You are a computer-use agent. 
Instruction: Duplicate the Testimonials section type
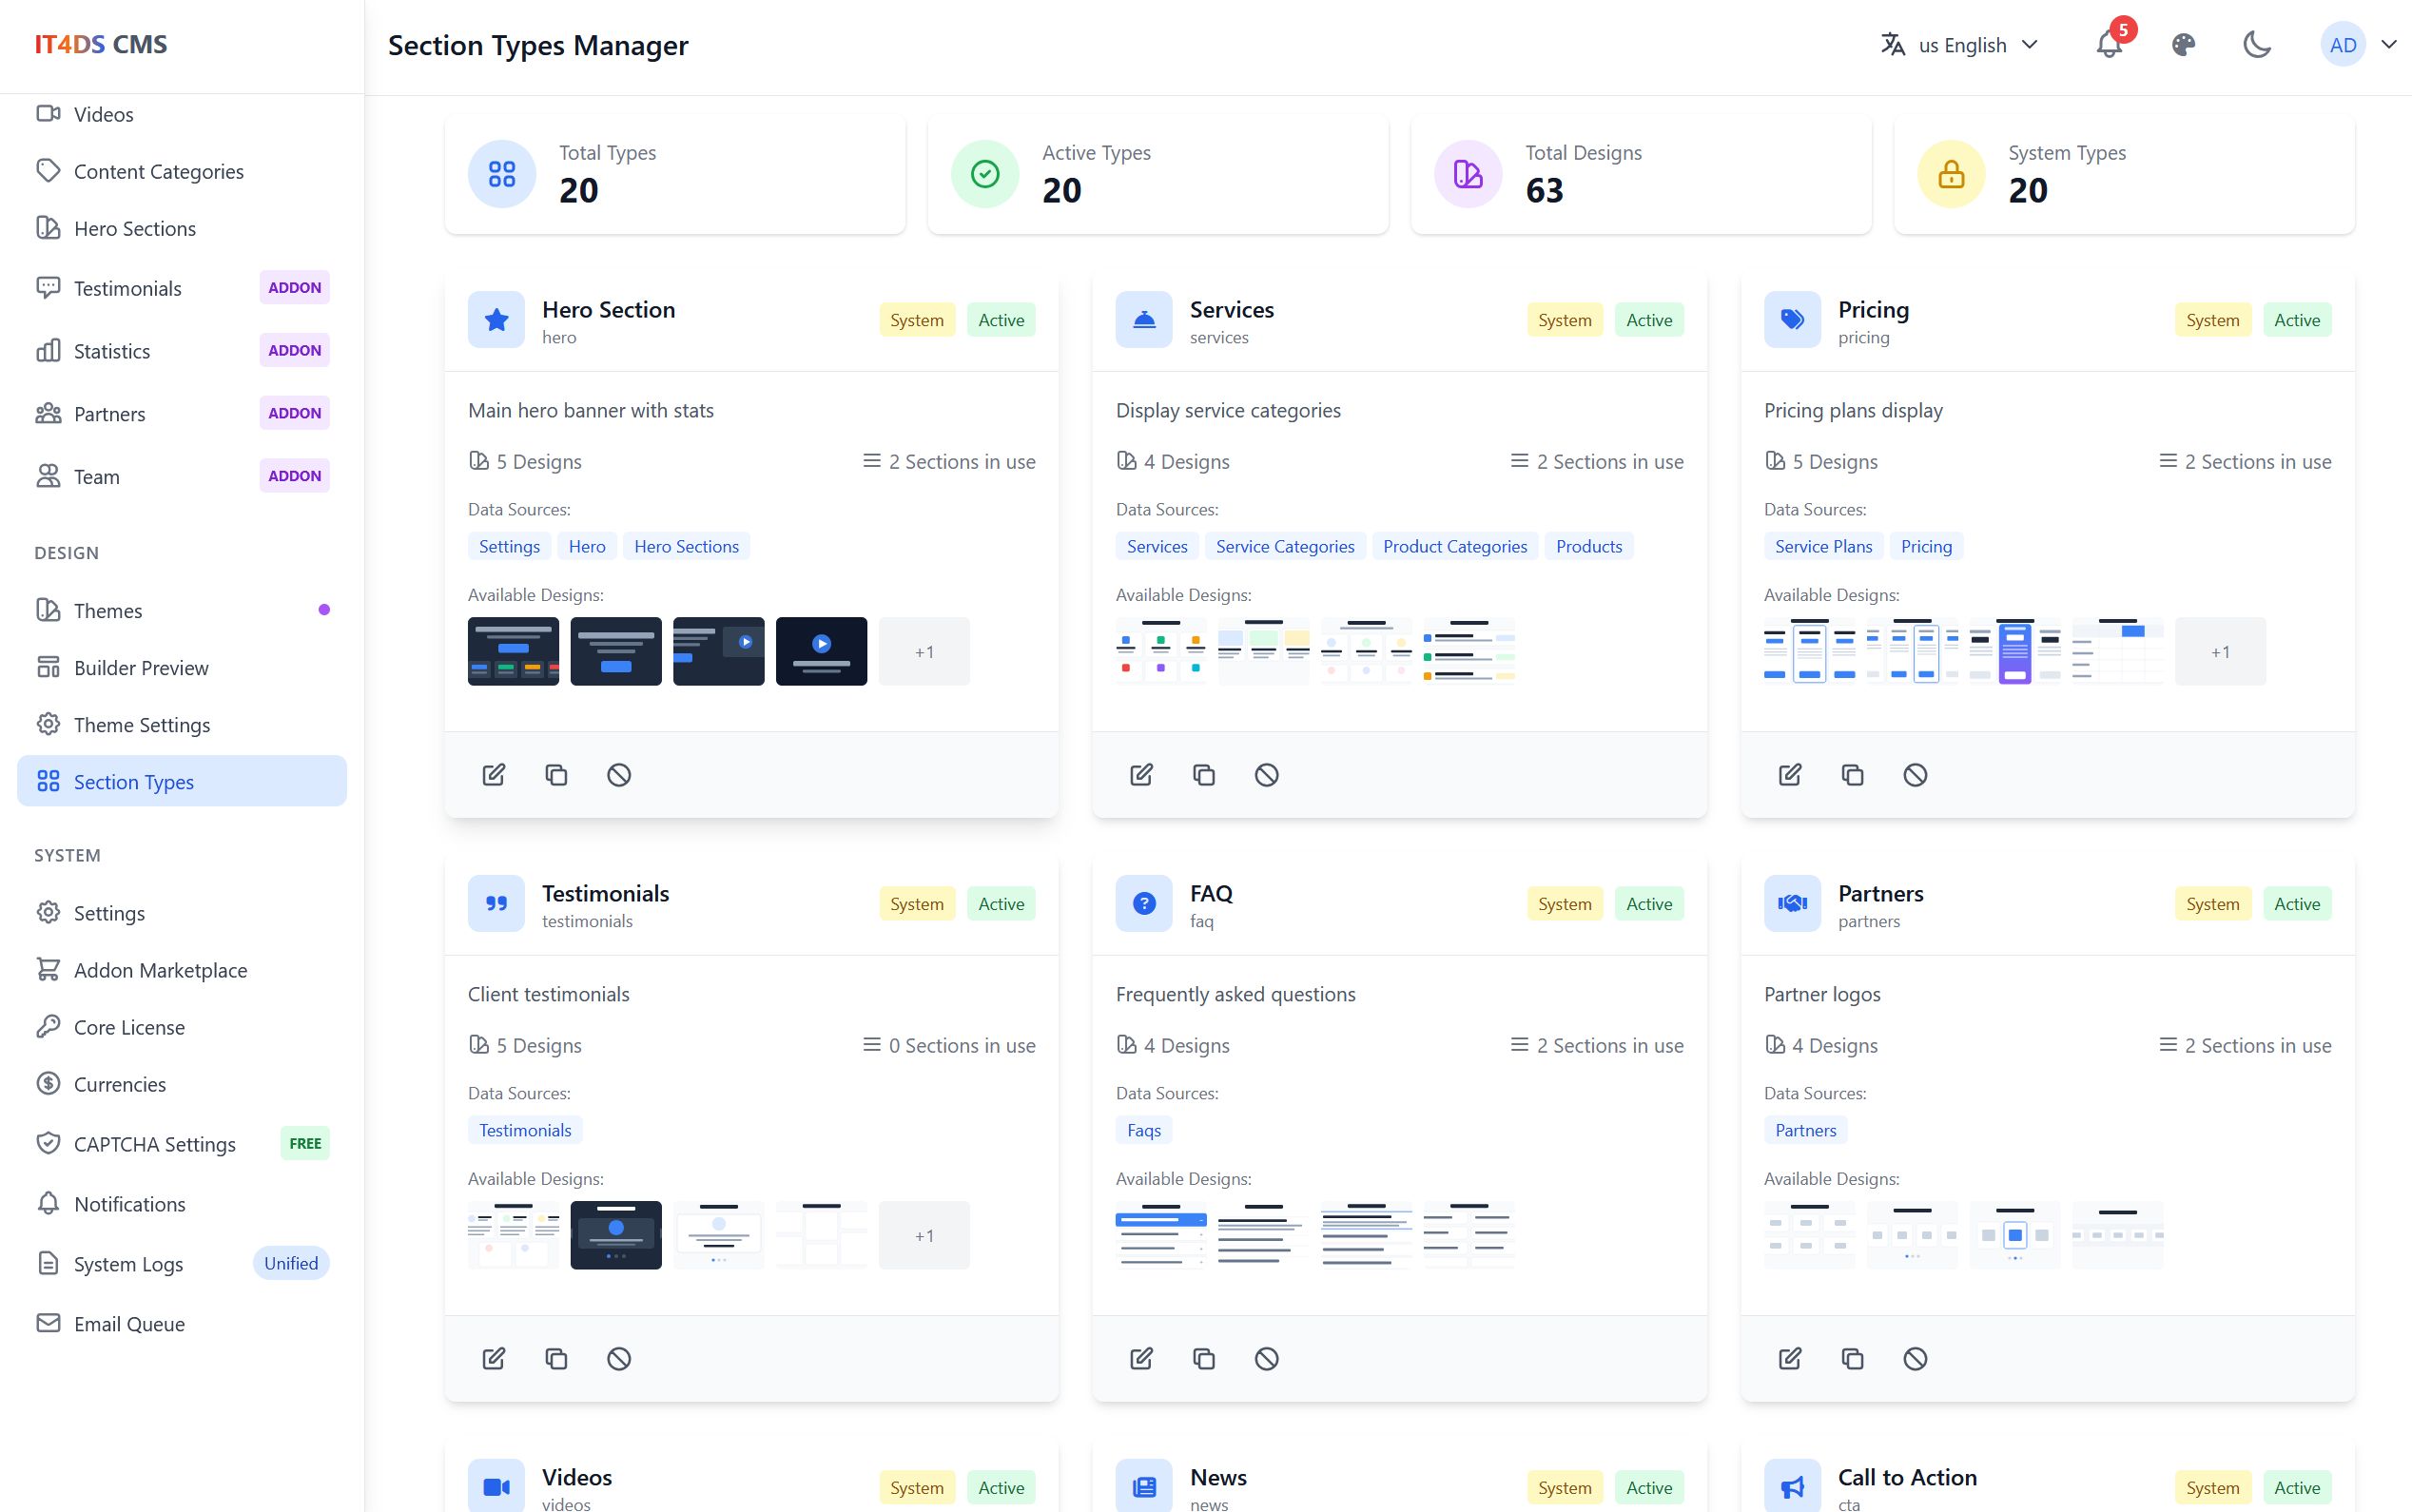pyautogui.click(x=556, y=1359)
